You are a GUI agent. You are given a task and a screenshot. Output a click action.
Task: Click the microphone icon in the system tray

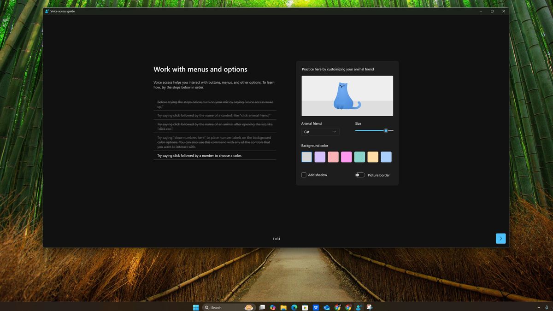pos(547,307)
